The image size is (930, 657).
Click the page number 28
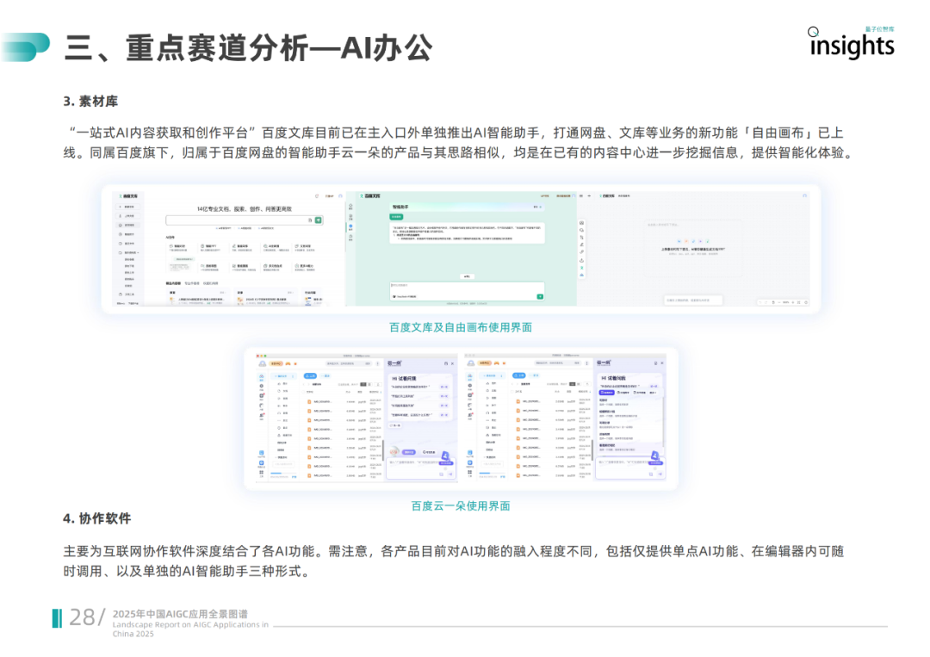(x=82, y=618)
